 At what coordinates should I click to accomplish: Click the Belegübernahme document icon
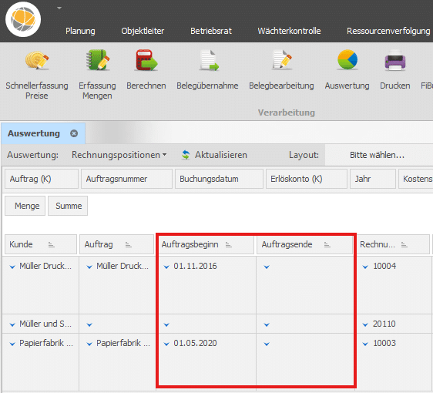click(x=209, y=60)
